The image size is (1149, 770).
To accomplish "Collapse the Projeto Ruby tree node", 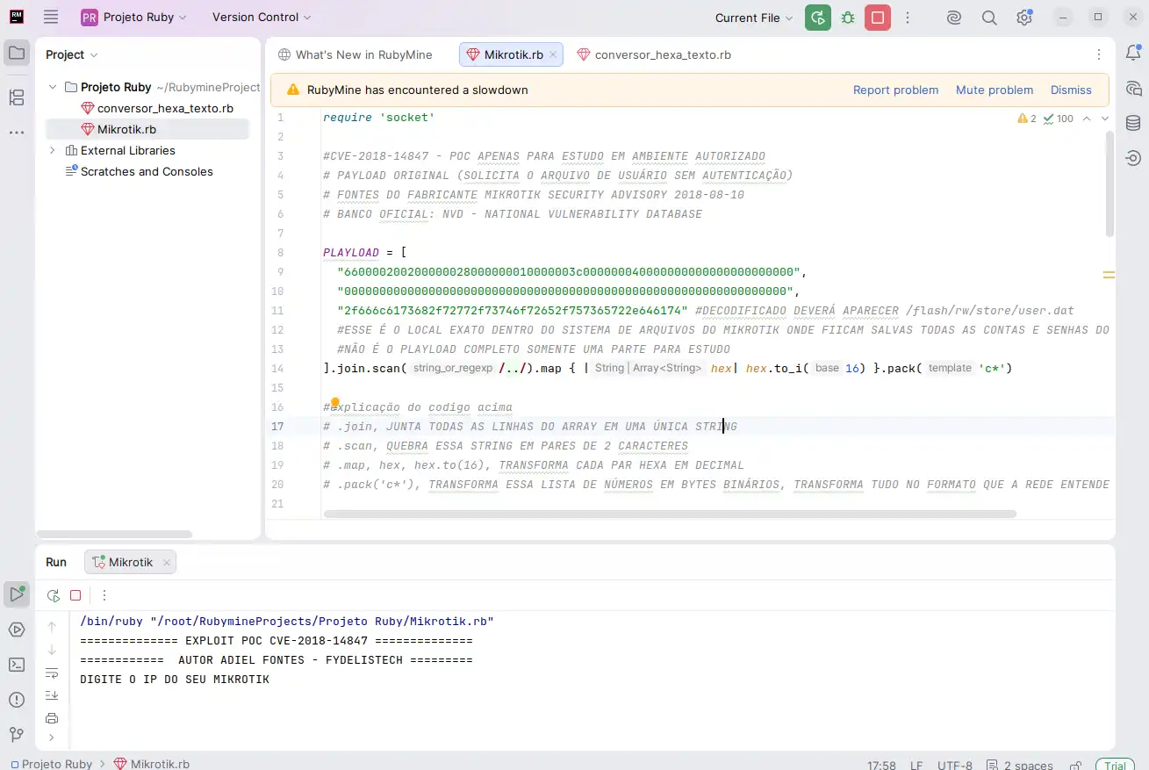I will pyautogui.click(x=53, y=87).
